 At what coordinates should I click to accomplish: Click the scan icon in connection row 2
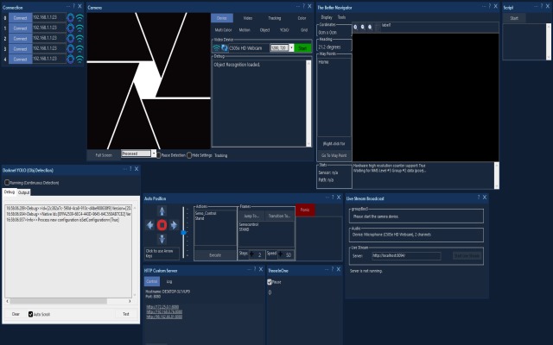click(71, 38)
